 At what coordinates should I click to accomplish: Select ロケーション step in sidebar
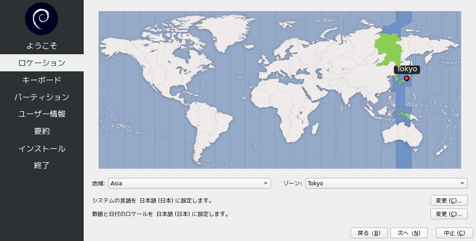pyautogui.click(x=41, y=63)
